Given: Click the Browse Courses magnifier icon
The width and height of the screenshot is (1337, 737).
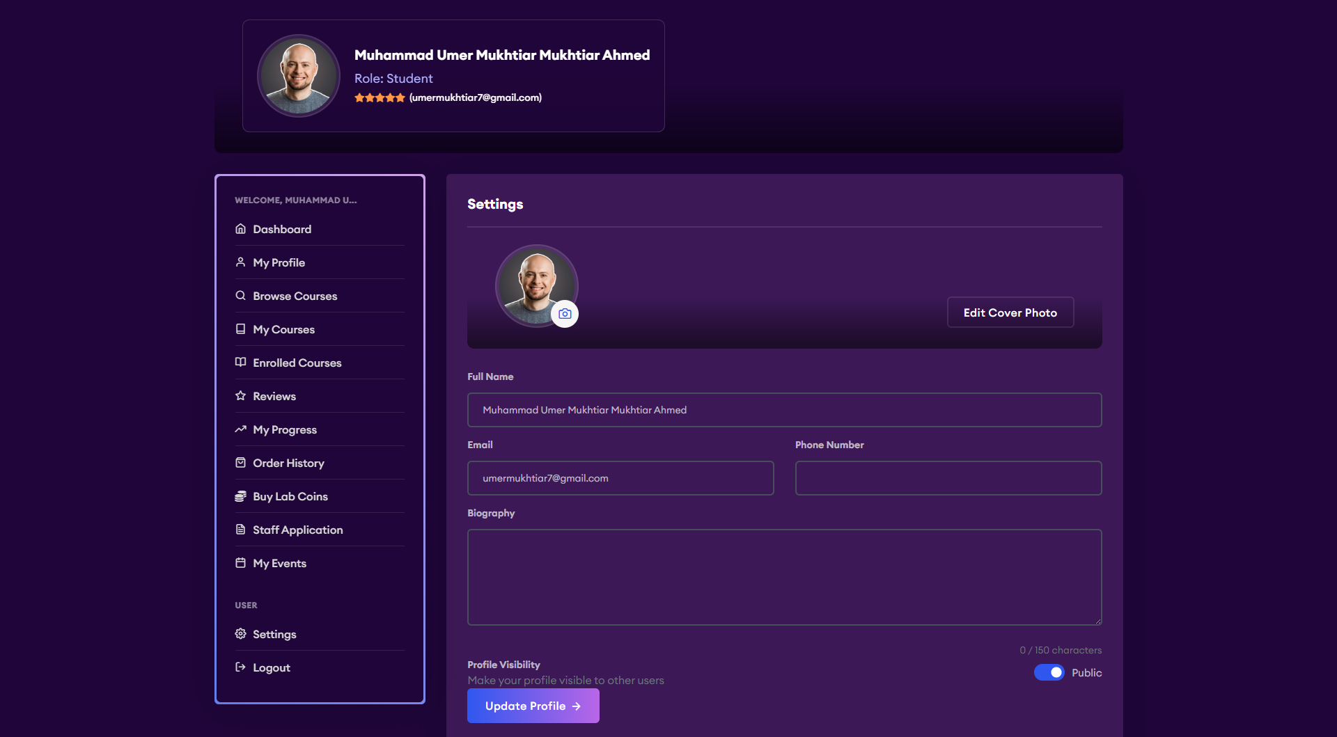Looking at the screenshot, I should pos(240,296).
